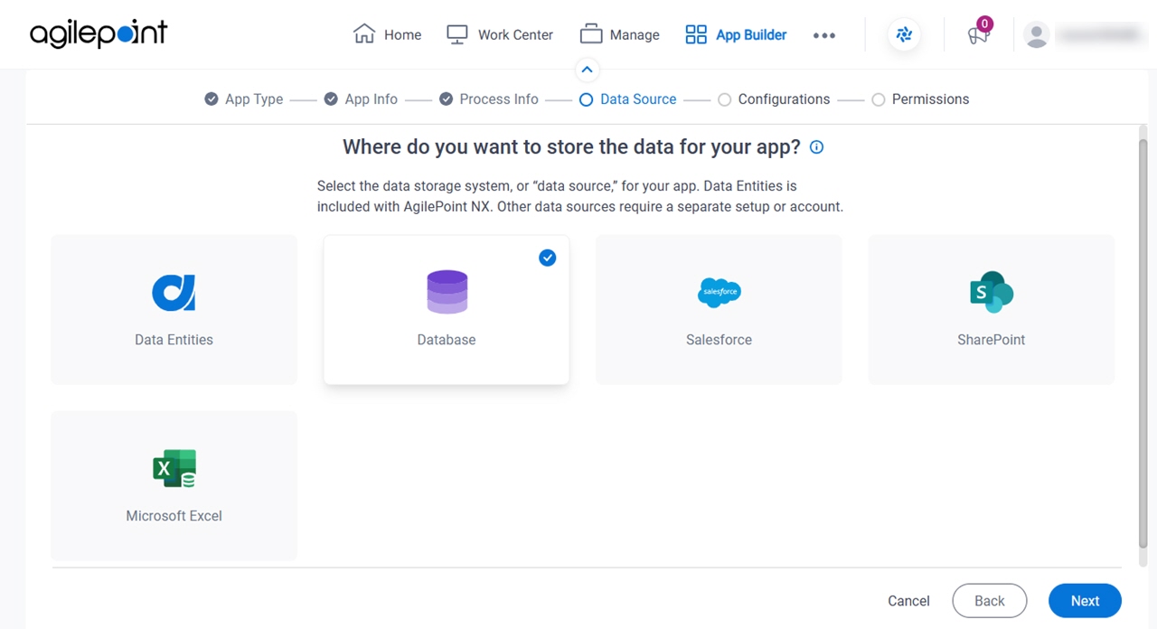Click the info icon beside heading

pyautogui.click(x=816, y=147)
